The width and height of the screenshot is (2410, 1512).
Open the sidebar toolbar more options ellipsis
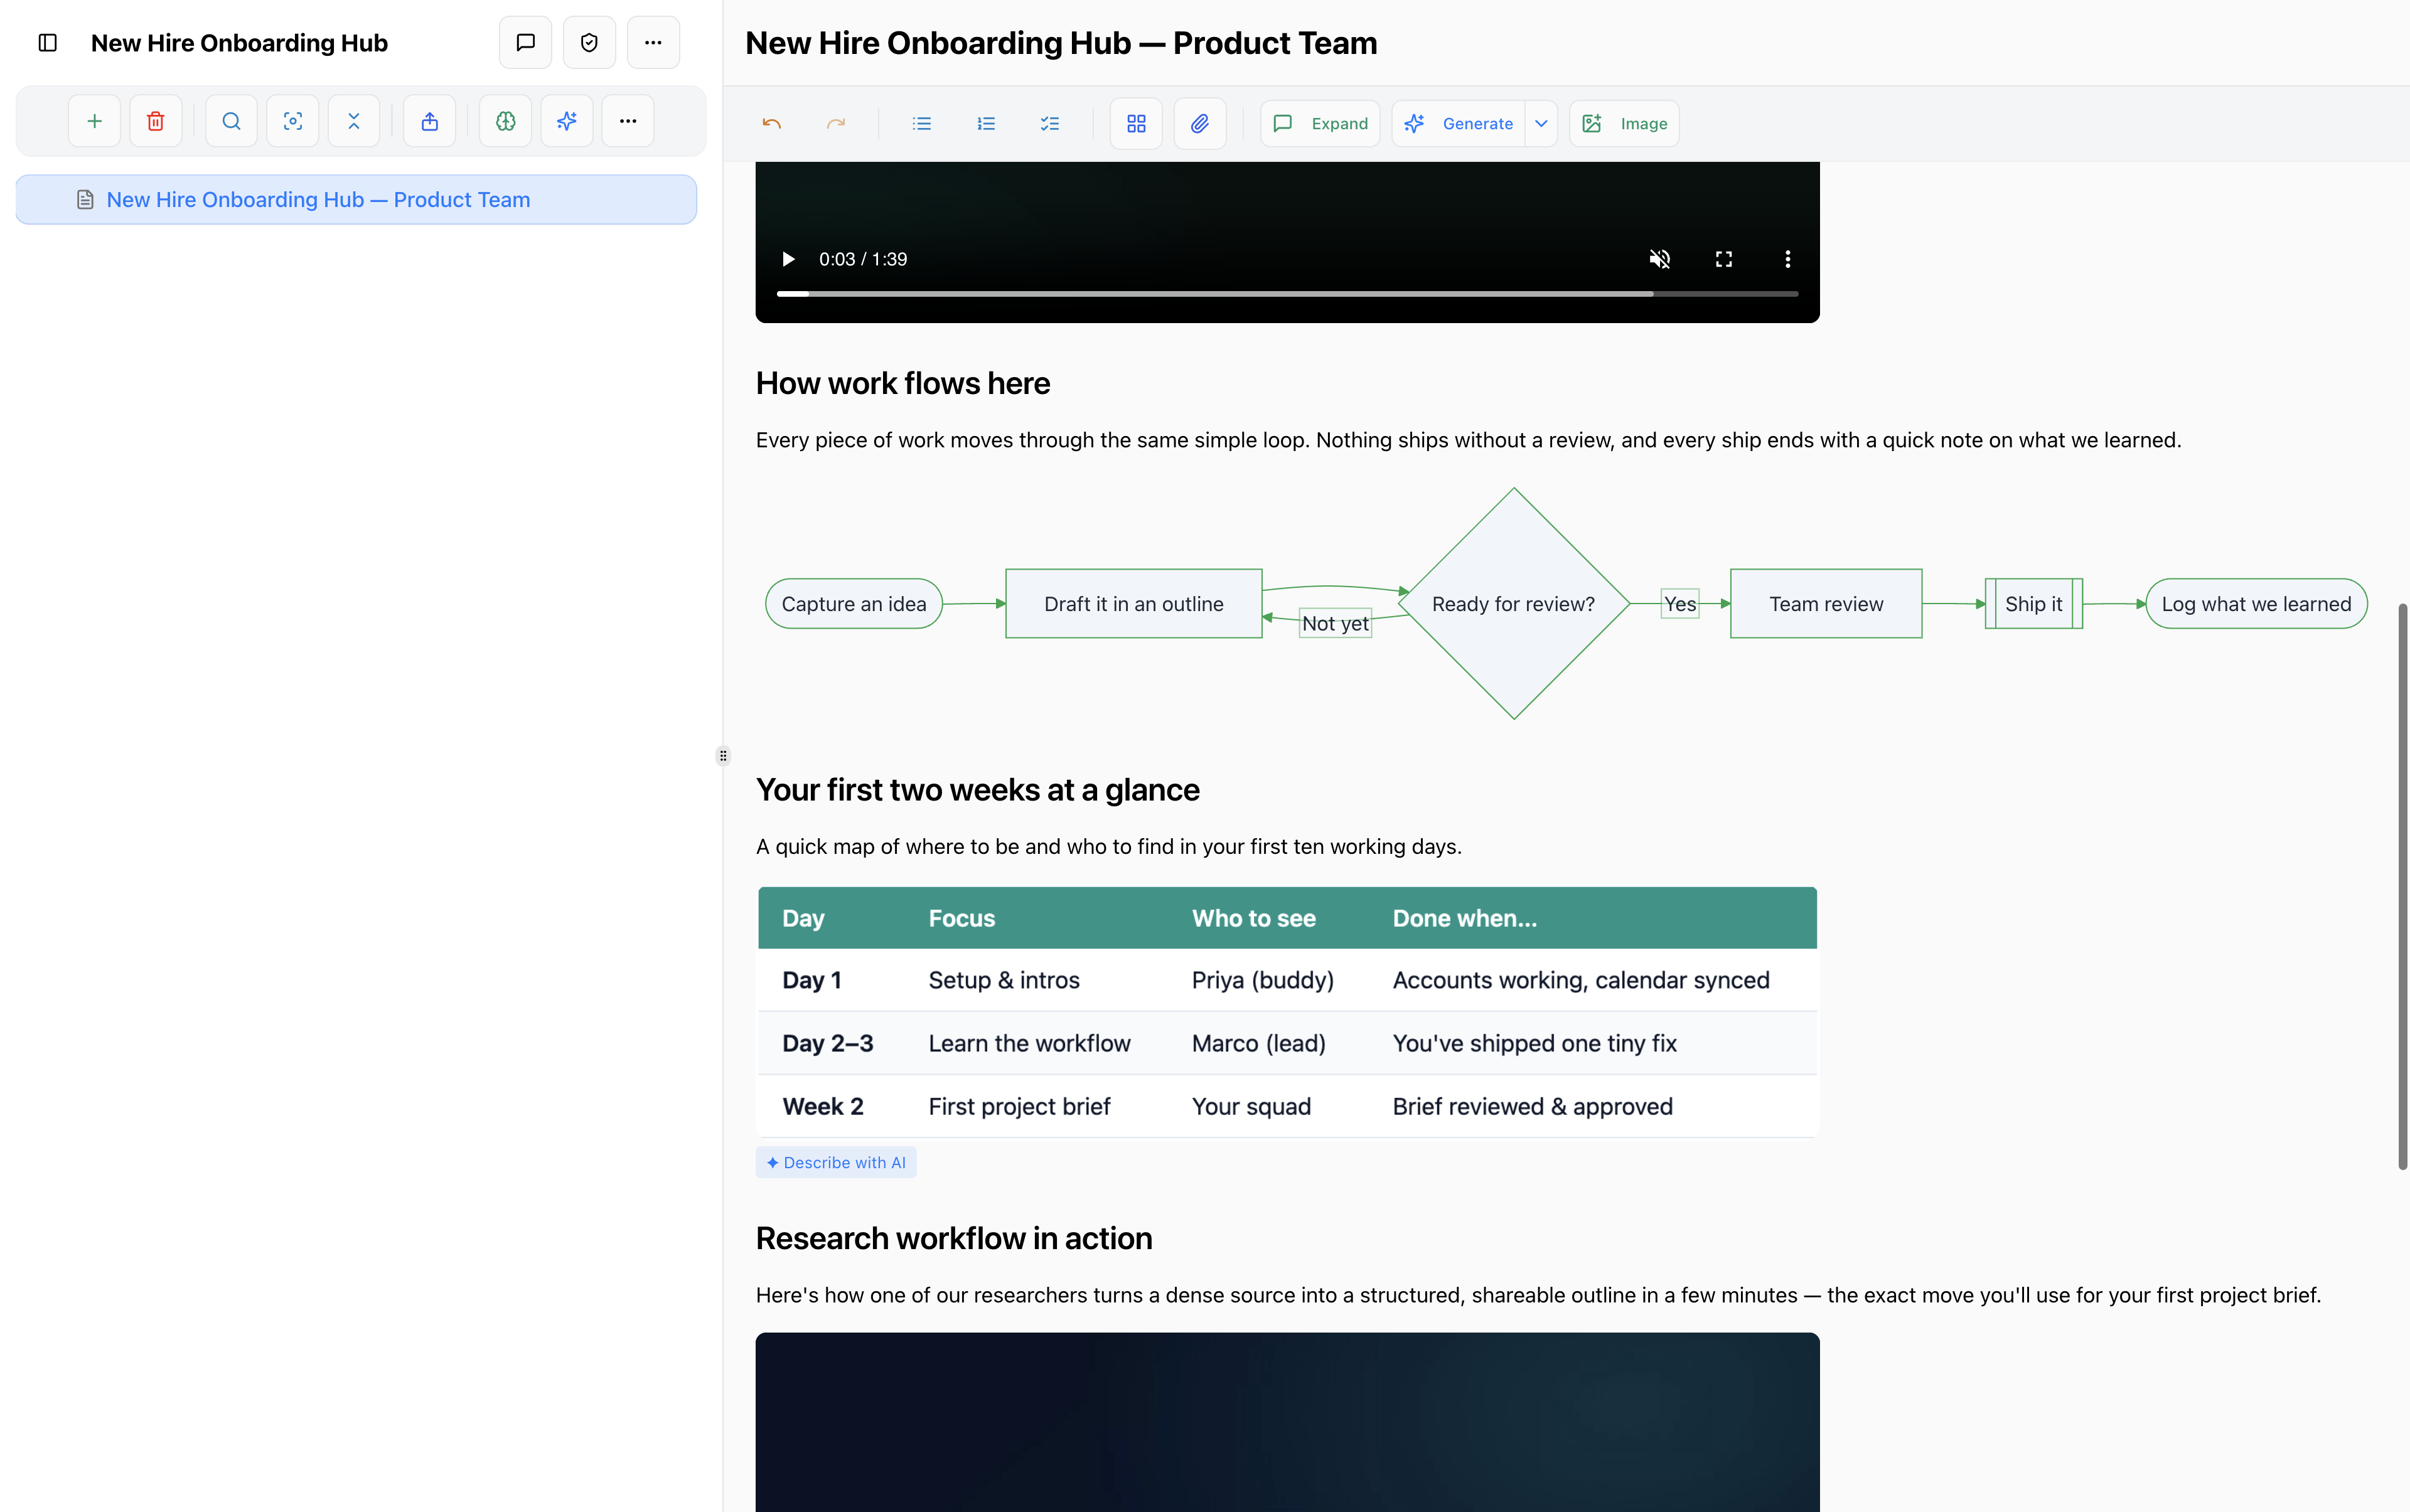pos(627,121)
